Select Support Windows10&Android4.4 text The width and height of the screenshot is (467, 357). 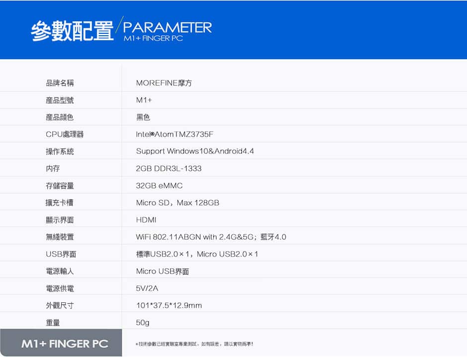click(195, 151)
